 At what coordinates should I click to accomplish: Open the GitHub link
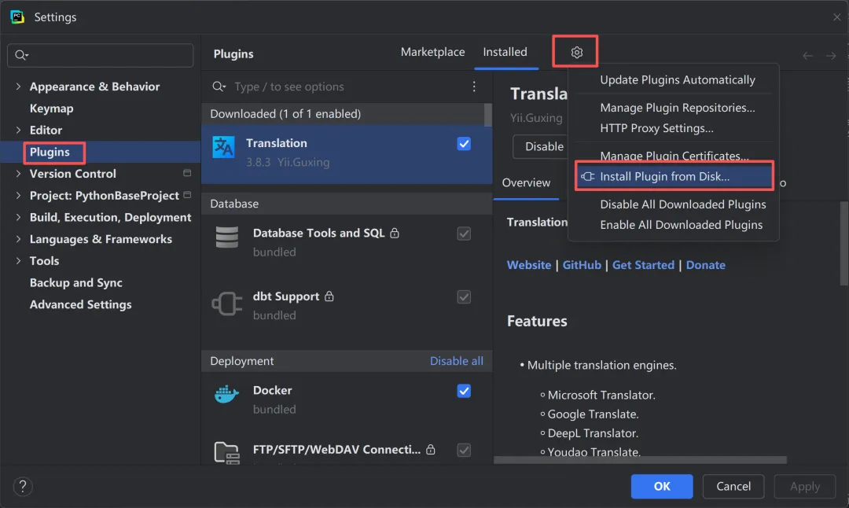click(582, 265)
